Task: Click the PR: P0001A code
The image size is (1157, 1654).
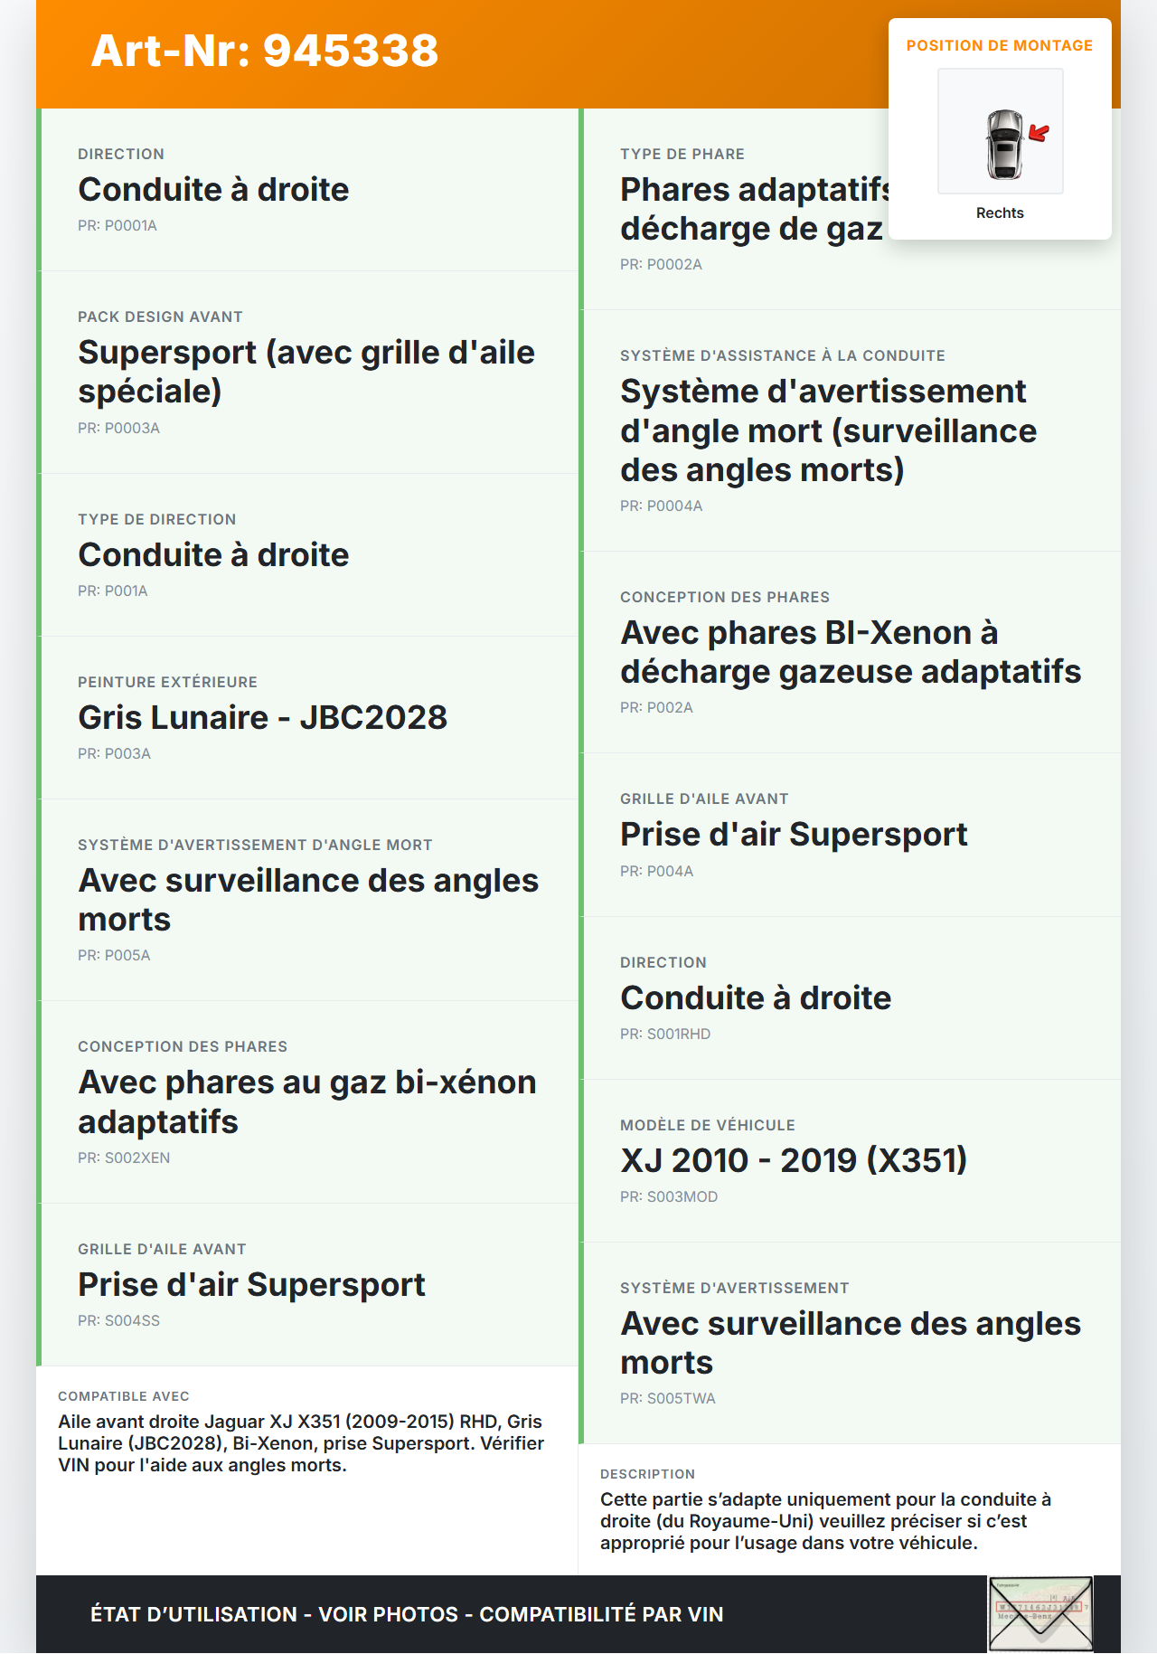Action: click(118, 226)
